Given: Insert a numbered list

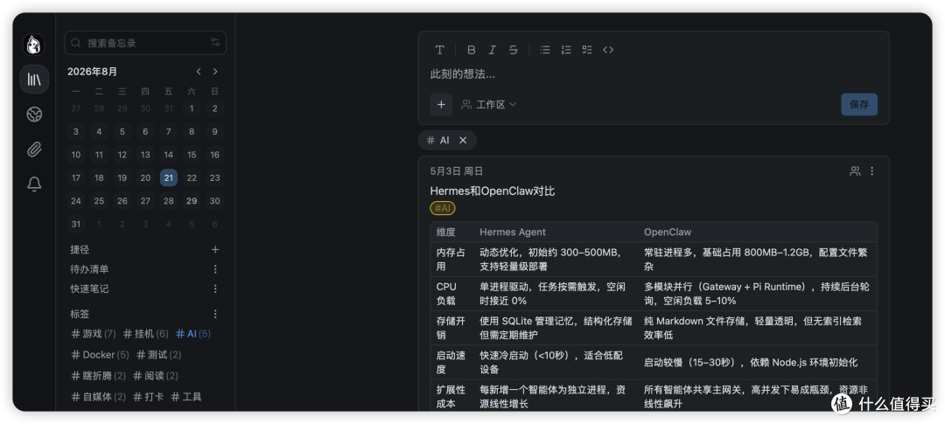Looking at the screenshot, I should tap(566, 50).
